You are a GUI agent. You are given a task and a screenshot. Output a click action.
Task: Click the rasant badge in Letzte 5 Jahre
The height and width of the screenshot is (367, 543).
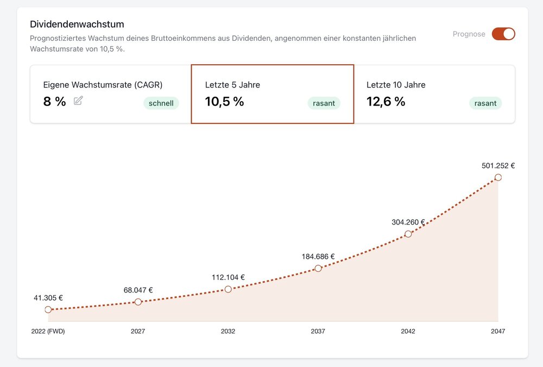coord(324,103)
